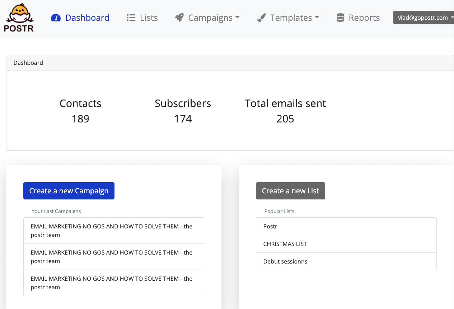The image size is (454, 309).
Task: Click the Create a new List button
Action: point(290,191)
